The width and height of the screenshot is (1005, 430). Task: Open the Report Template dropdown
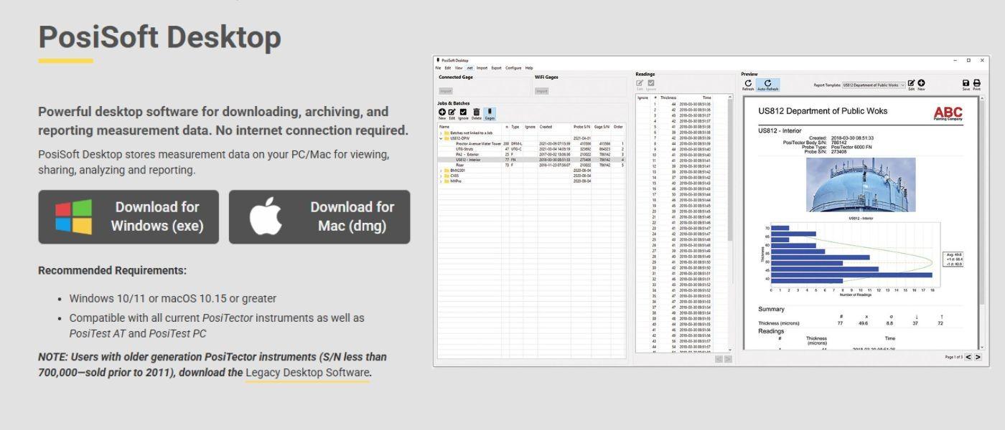click(x=903, y=85)
